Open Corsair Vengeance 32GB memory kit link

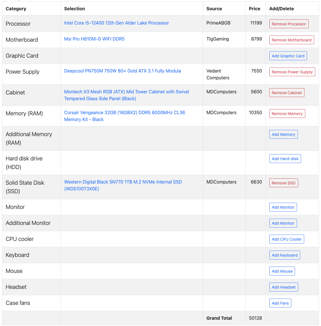(125, 116)
